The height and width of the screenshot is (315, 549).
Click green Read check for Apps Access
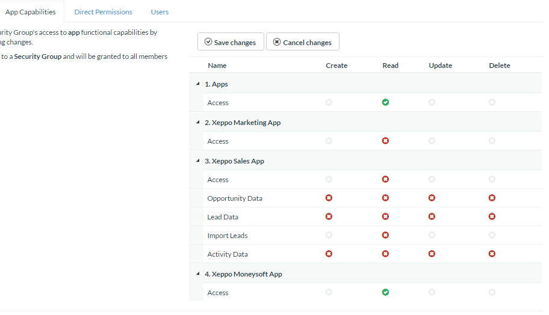(x=385, y=102)
